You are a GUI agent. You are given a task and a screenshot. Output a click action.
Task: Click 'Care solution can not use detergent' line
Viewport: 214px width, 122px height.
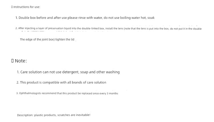[x=68, y=72]
